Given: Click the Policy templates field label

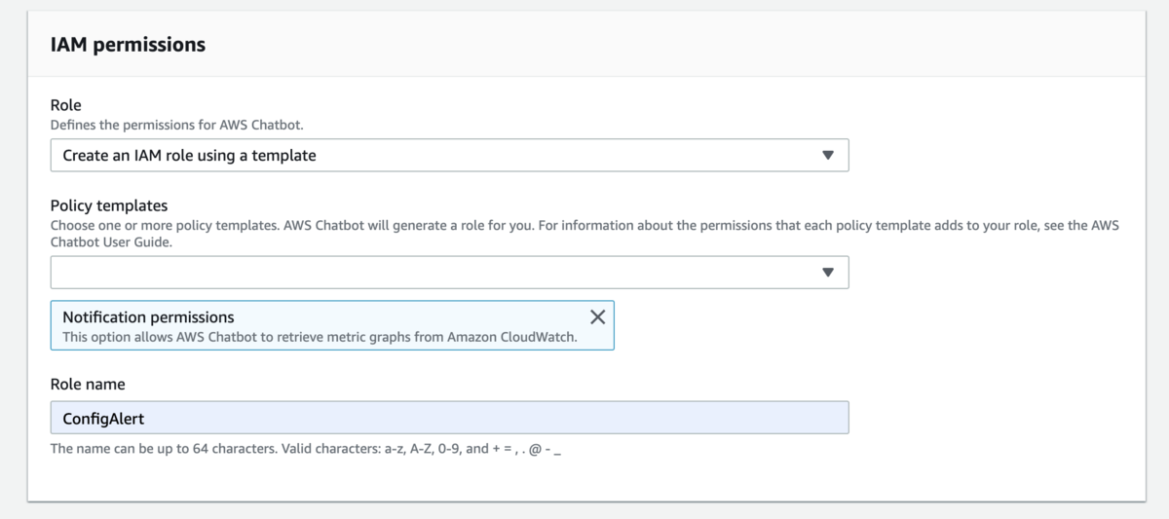Looking at the screenshot, I should [109, 205].
